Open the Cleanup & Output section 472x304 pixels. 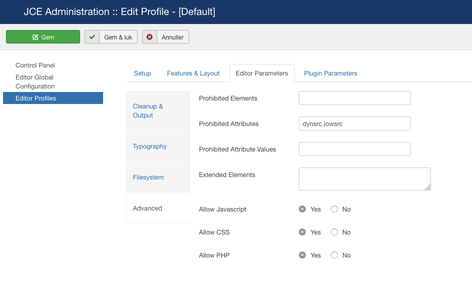(148, 110)
